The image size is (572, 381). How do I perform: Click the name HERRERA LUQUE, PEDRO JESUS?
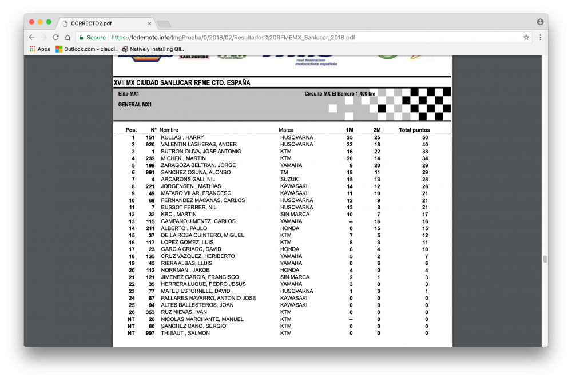pos(203,284)
